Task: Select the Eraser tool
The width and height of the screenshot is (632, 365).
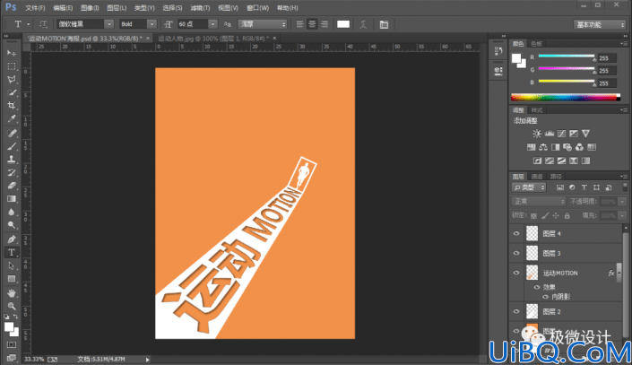Action: coord(12,186)
